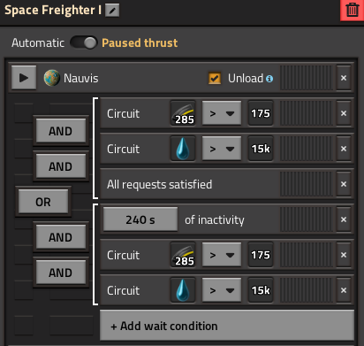
Task: Delete platform using the red trash icon
Action: (x=353, y=10)
